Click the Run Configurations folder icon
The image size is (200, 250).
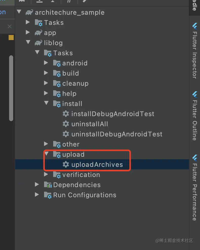click(x=48, y=195)
